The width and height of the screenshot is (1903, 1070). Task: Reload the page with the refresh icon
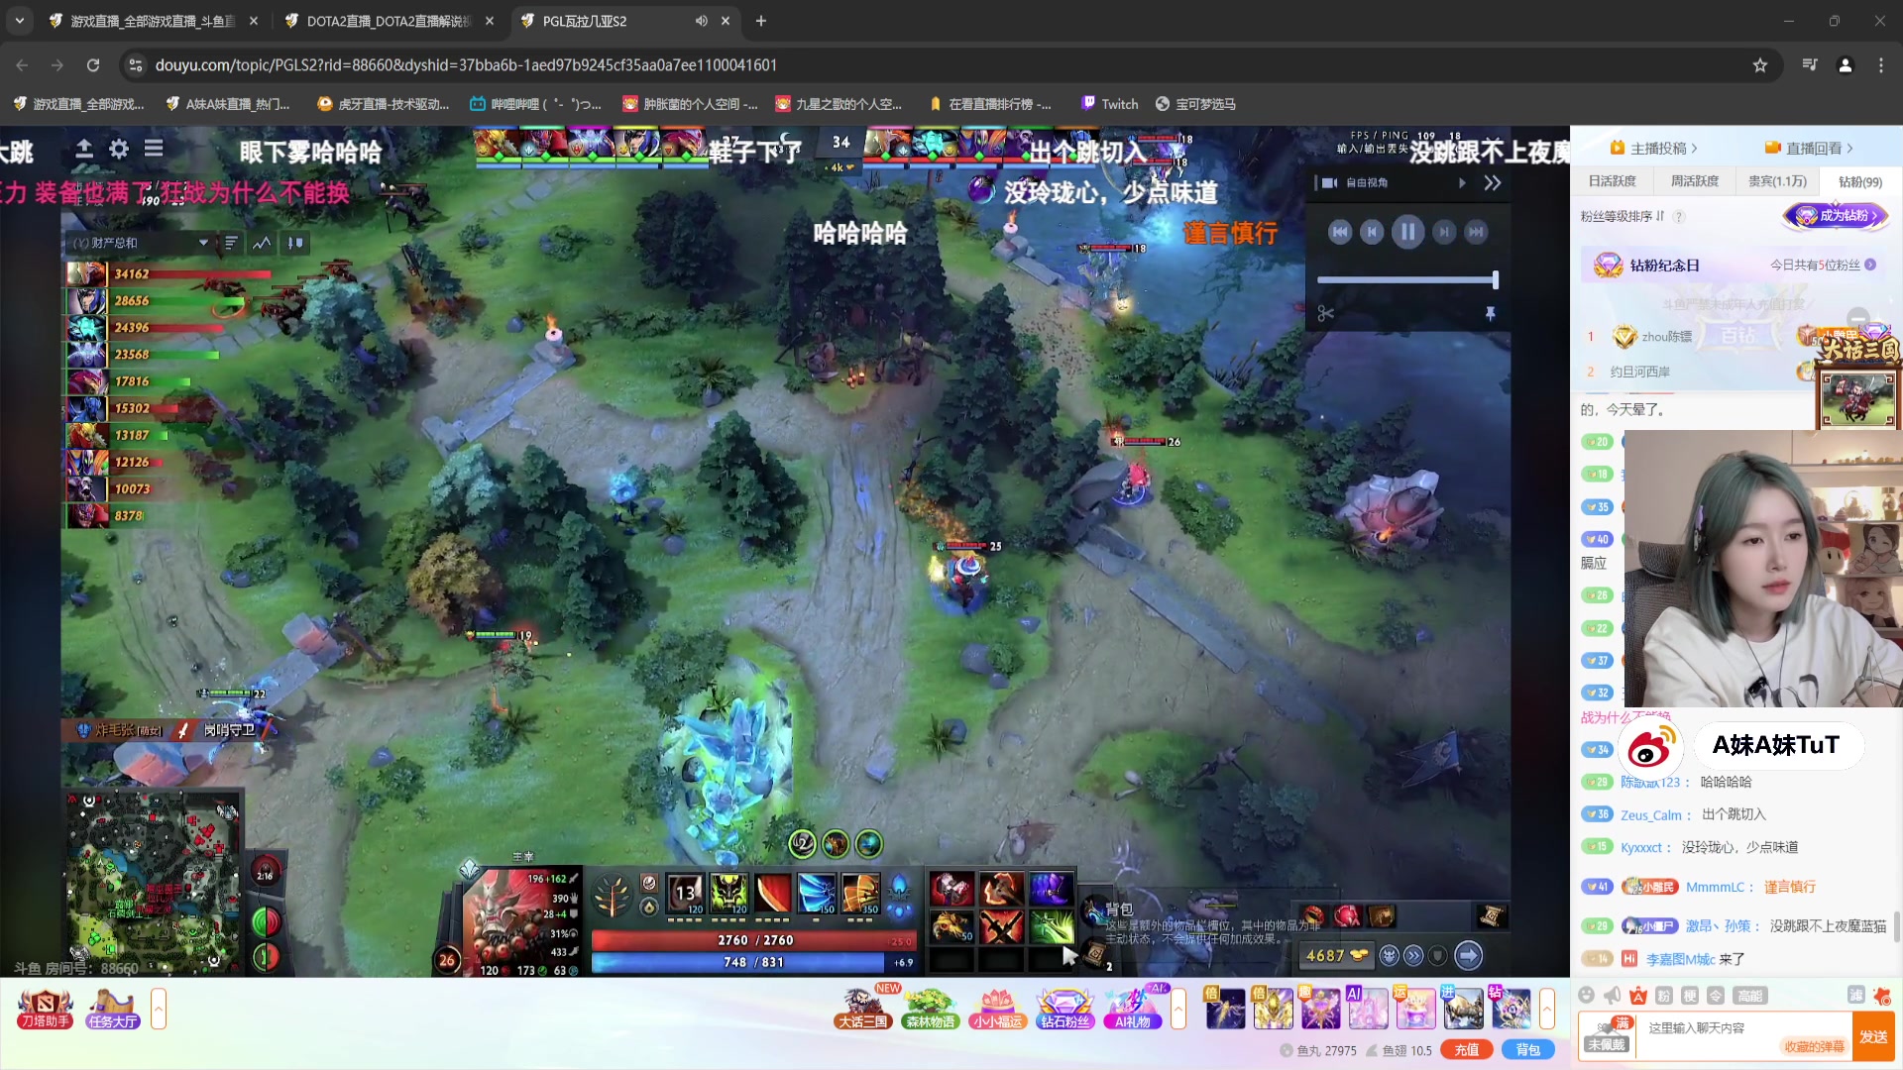(93, 65)
